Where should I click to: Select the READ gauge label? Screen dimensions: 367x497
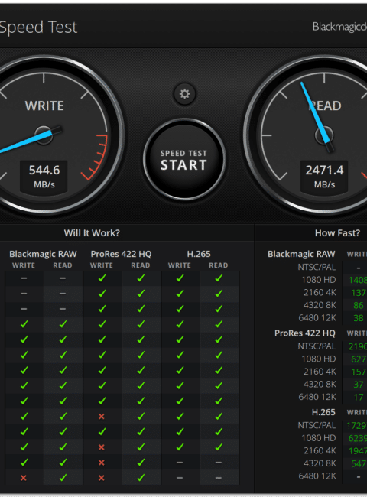coord(325,106)
